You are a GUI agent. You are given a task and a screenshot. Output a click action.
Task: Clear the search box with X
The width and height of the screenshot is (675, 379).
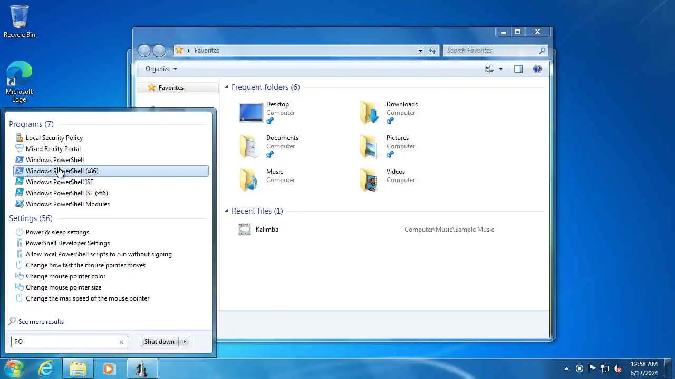121,342
